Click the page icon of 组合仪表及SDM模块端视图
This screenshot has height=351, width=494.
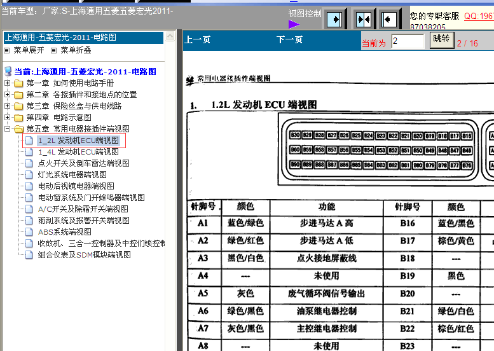click(29, 254)
